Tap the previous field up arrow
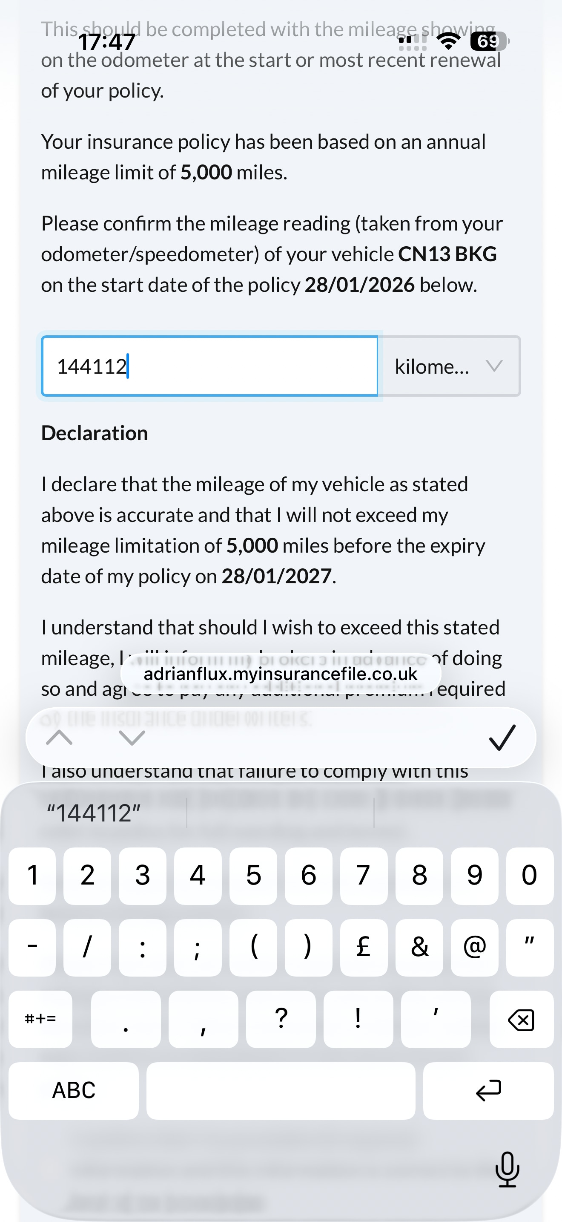Image resolution: width=562 pixels, height=1222 pixels. [59, 738]
